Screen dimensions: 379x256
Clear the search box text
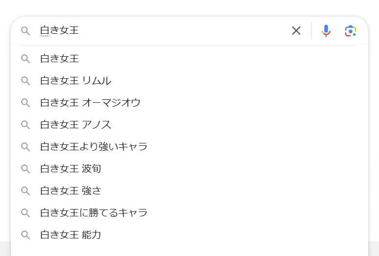(x=296, y=31)
